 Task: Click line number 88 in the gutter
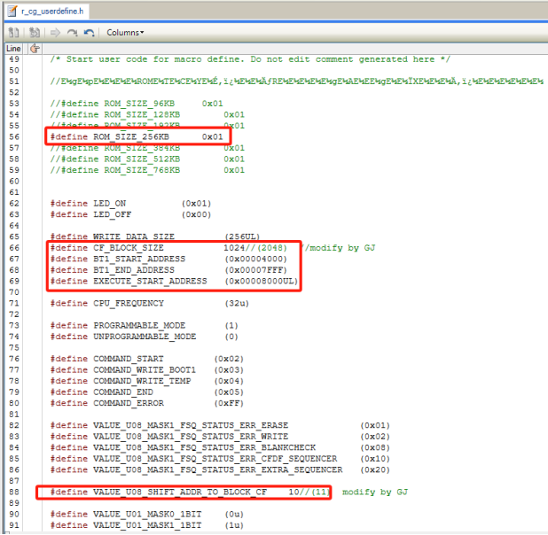(14, 492)
